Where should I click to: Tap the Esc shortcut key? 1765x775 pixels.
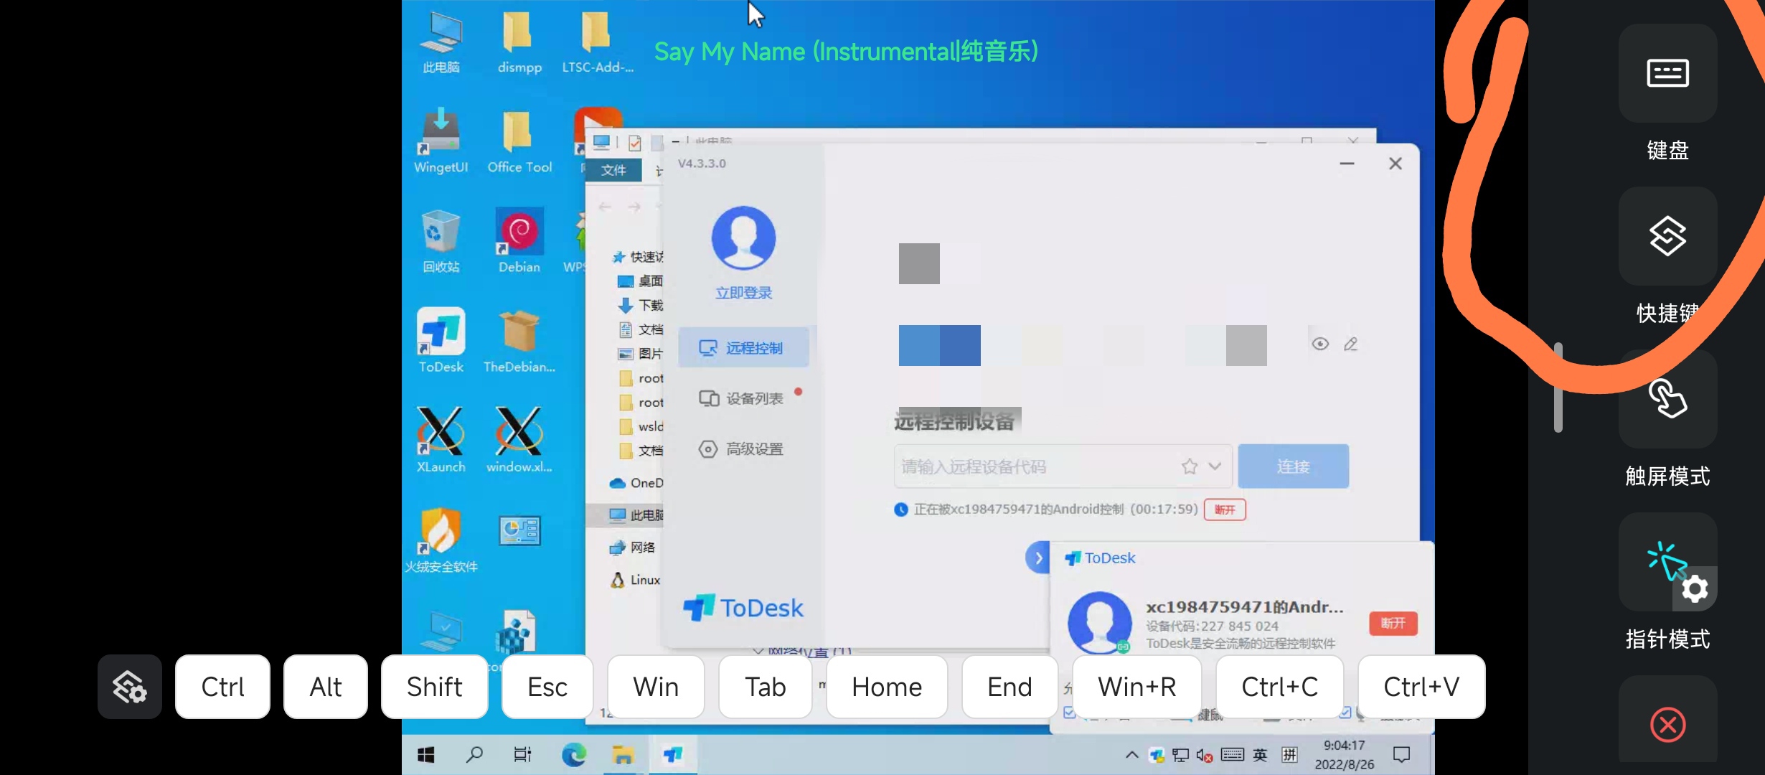coord(547,687)
